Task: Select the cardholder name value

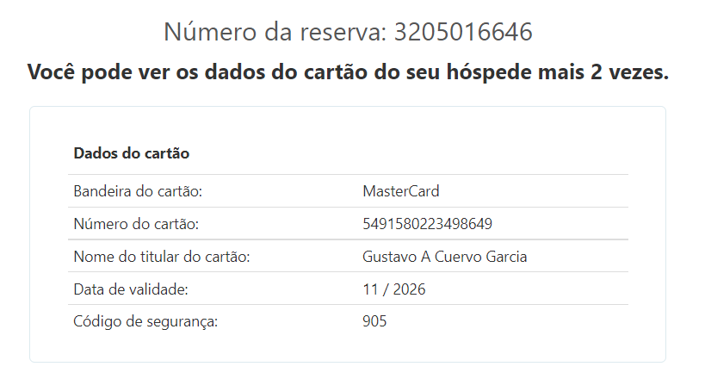Action: click(445, 257)
